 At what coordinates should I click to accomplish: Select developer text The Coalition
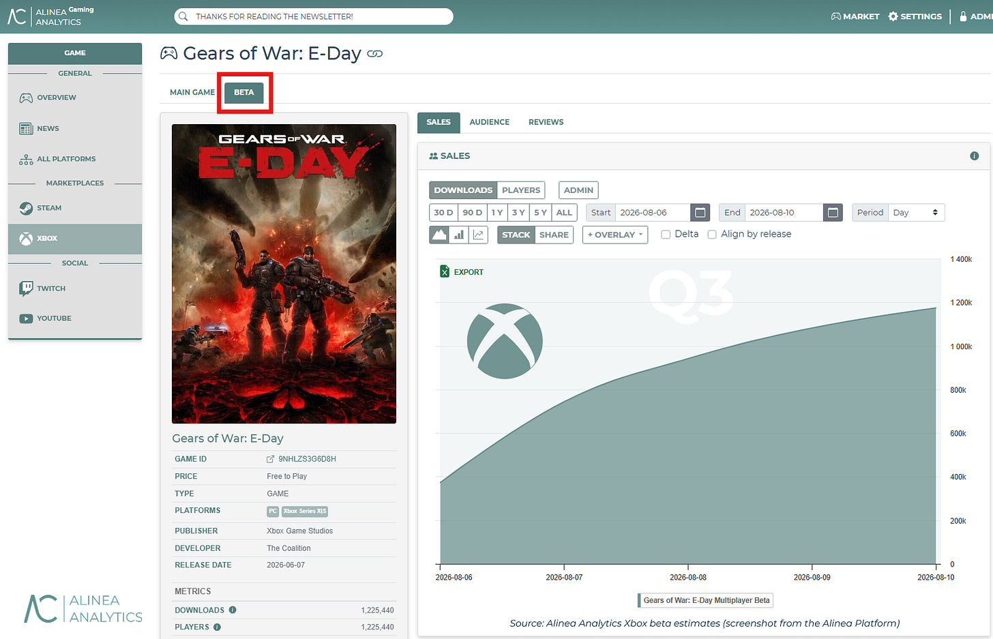pos(288,548)
